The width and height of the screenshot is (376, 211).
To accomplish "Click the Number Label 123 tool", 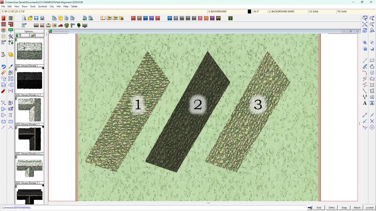I will click(x=365, y=97).
